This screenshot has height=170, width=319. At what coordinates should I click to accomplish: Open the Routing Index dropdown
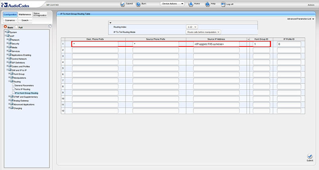tap(192, 27)
